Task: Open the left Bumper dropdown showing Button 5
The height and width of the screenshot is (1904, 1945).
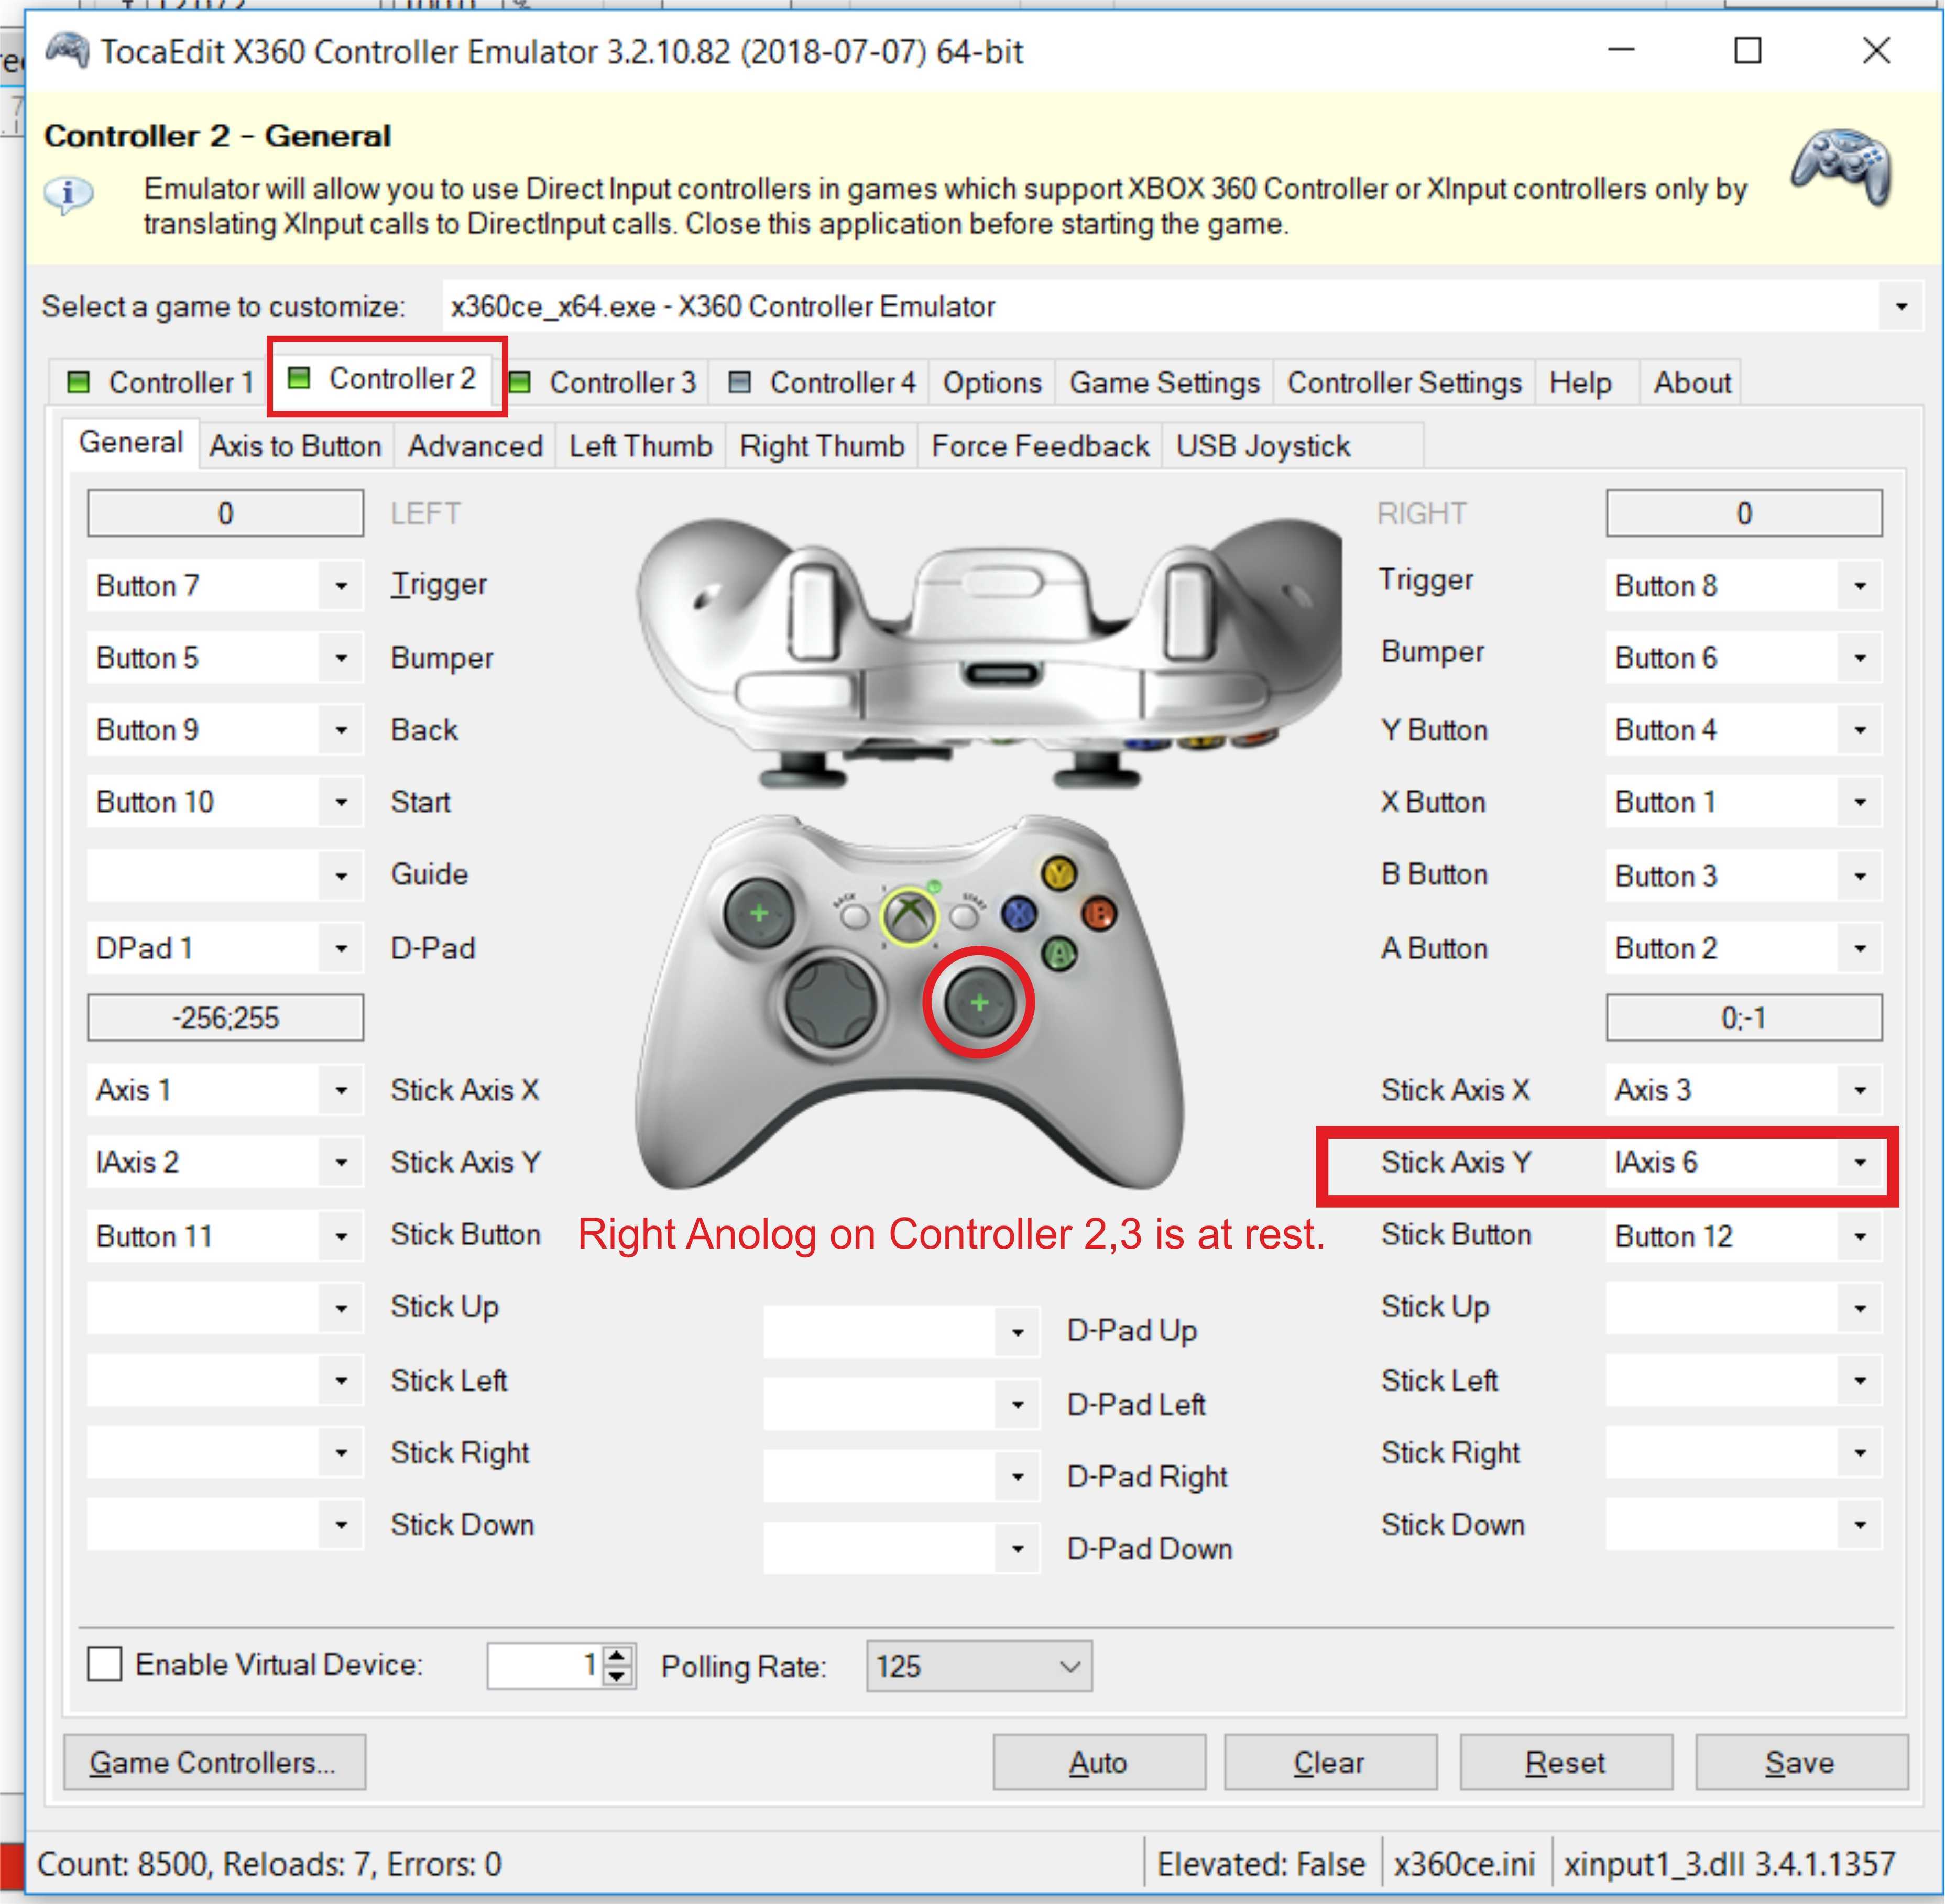Action: (340, 658)
